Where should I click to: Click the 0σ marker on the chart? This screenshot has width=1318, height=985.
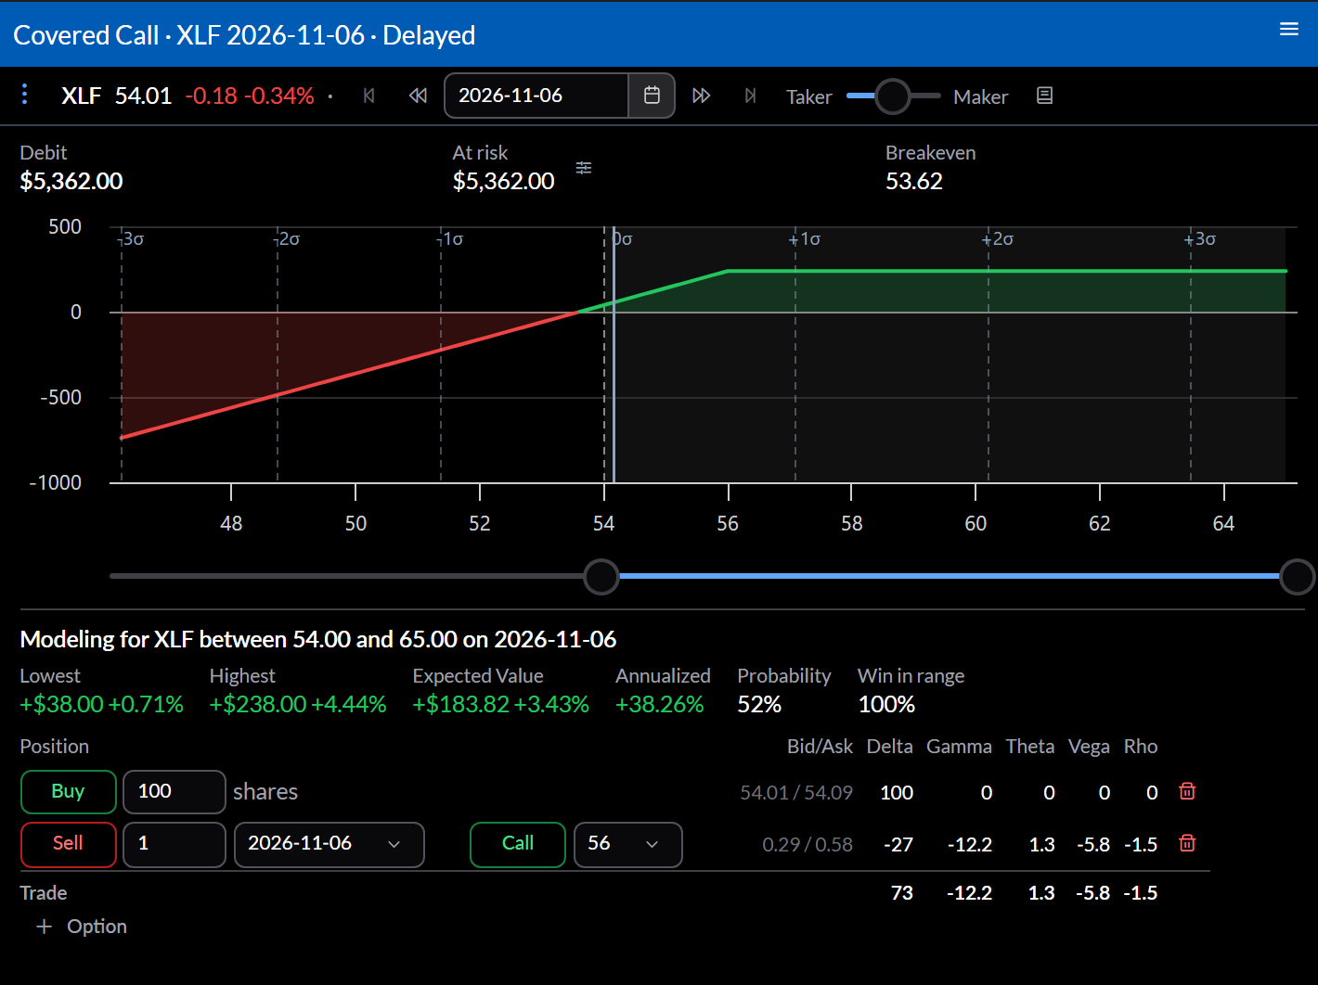pyautogui.click(x=622, y=238)
